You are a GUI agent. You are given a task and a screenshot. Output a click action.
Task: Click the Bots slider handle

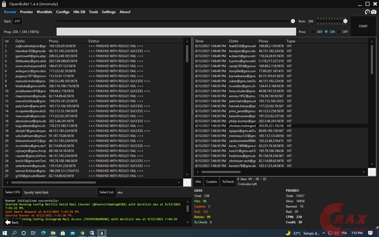(345, 21)
